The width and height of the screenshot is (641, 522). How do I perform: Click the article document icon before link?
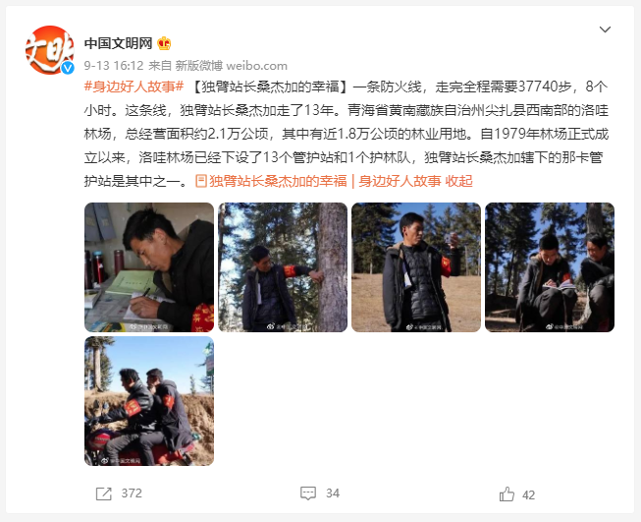(x=200, y=181)
